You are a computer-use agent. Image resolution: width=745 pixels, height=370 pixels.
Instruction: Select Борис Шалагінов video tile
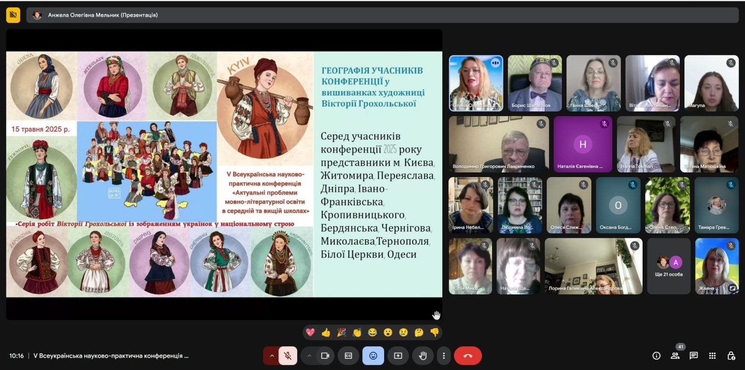pyautogui.click(x=535, y=83)
